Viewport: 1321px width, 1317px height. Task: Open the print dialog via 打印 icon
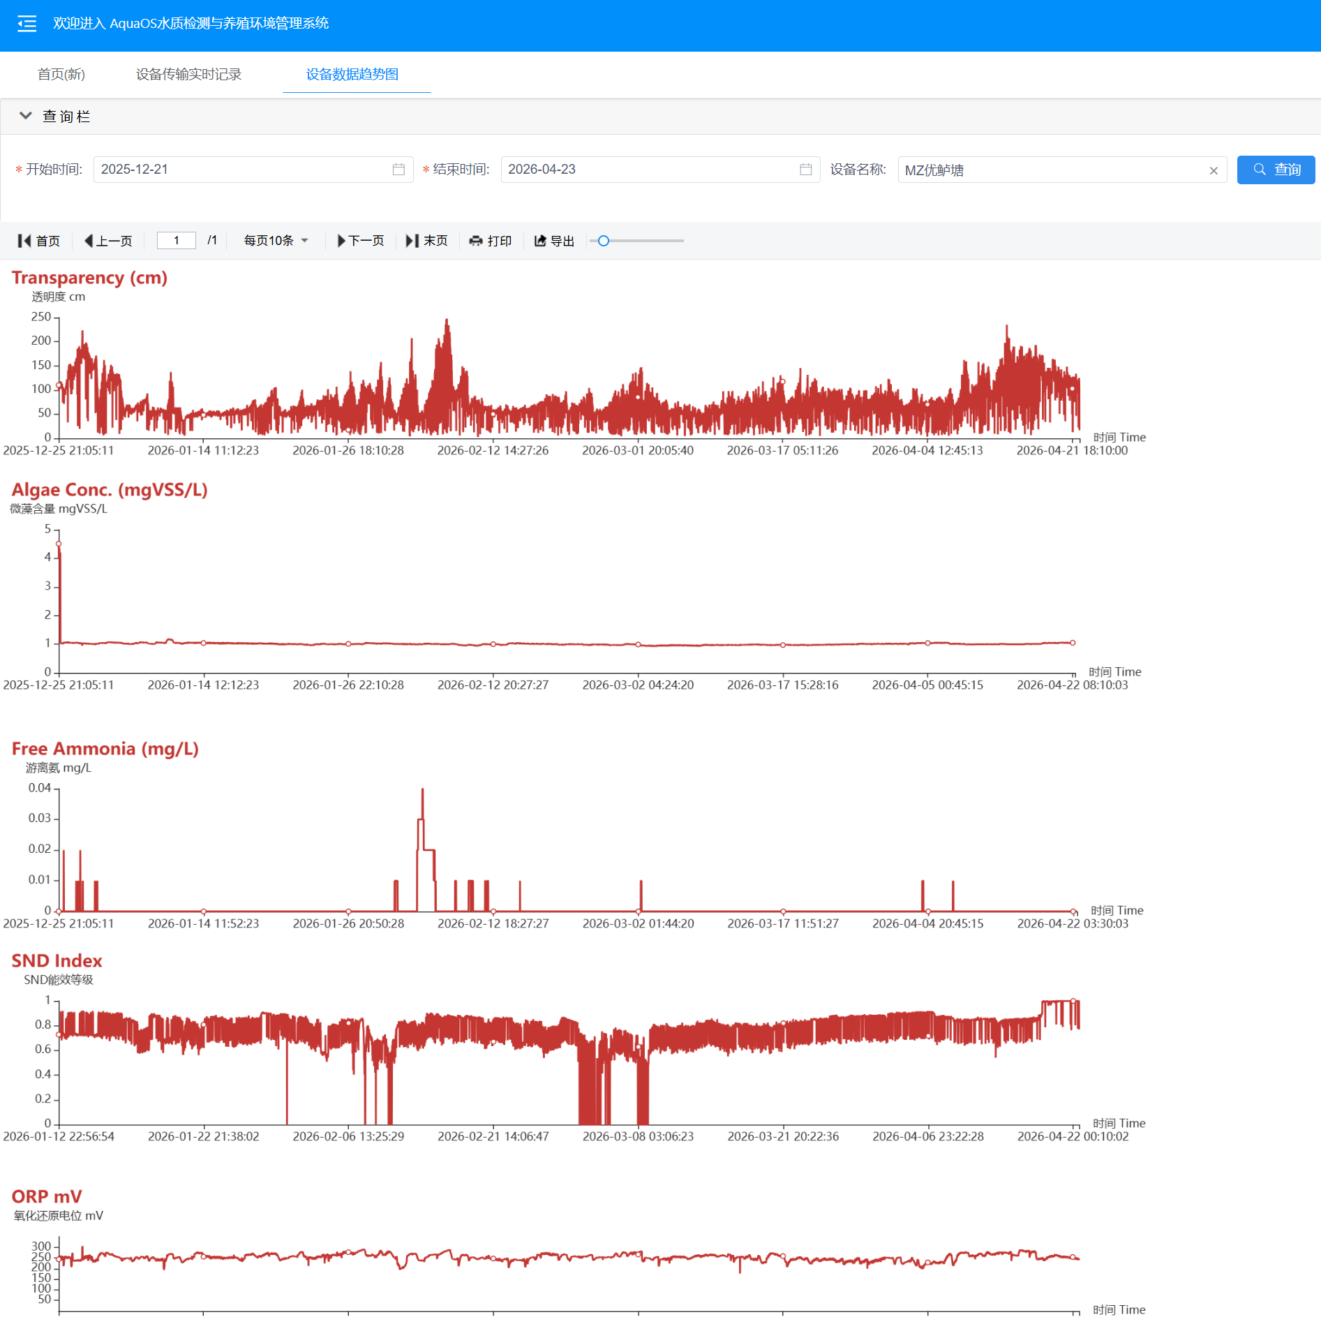[x=477, y=240]
